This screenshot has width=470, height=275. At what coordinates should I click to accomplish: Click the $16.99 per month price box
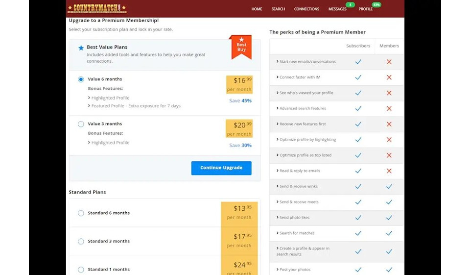(x=239, y=84)
